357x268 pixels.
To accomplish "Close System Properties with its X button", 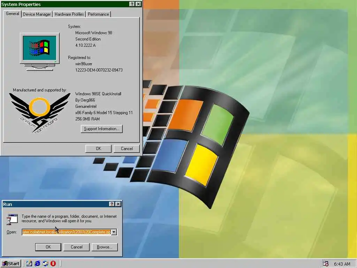I will [x=138, y=4].
